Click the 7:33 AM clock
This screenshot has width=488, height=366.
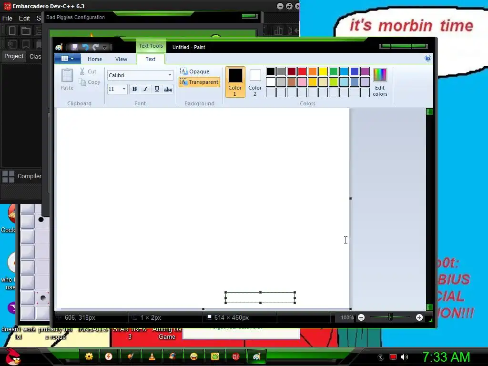click(x=446, y=357)
